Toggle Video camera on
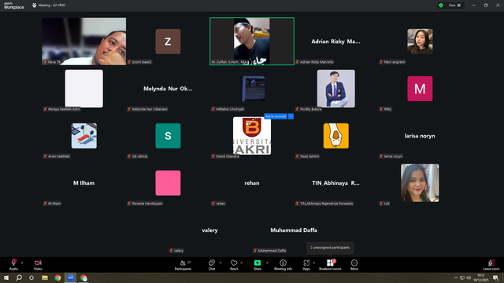This screenshot has width=504, height=283. 38,265
